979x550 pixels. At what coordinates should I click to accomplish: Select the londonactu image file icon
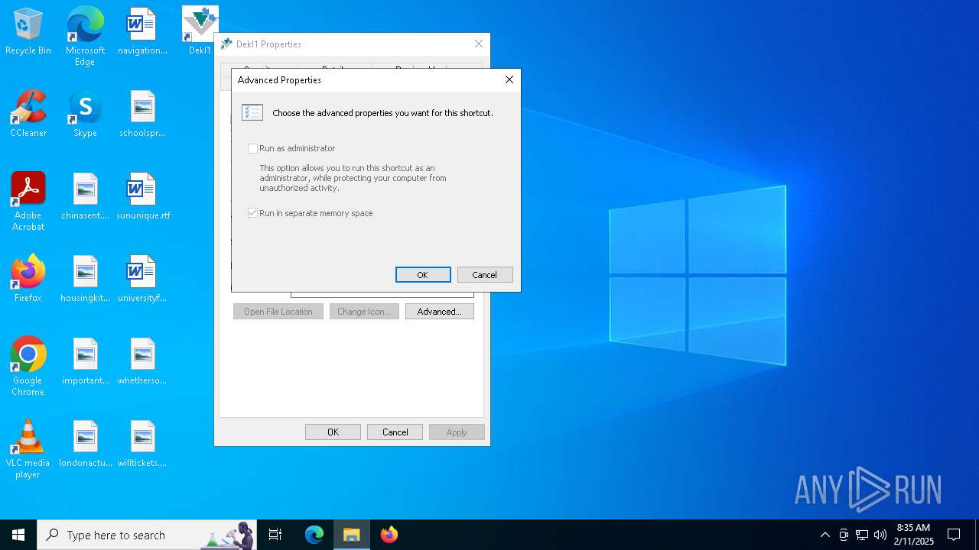point(85,445)
